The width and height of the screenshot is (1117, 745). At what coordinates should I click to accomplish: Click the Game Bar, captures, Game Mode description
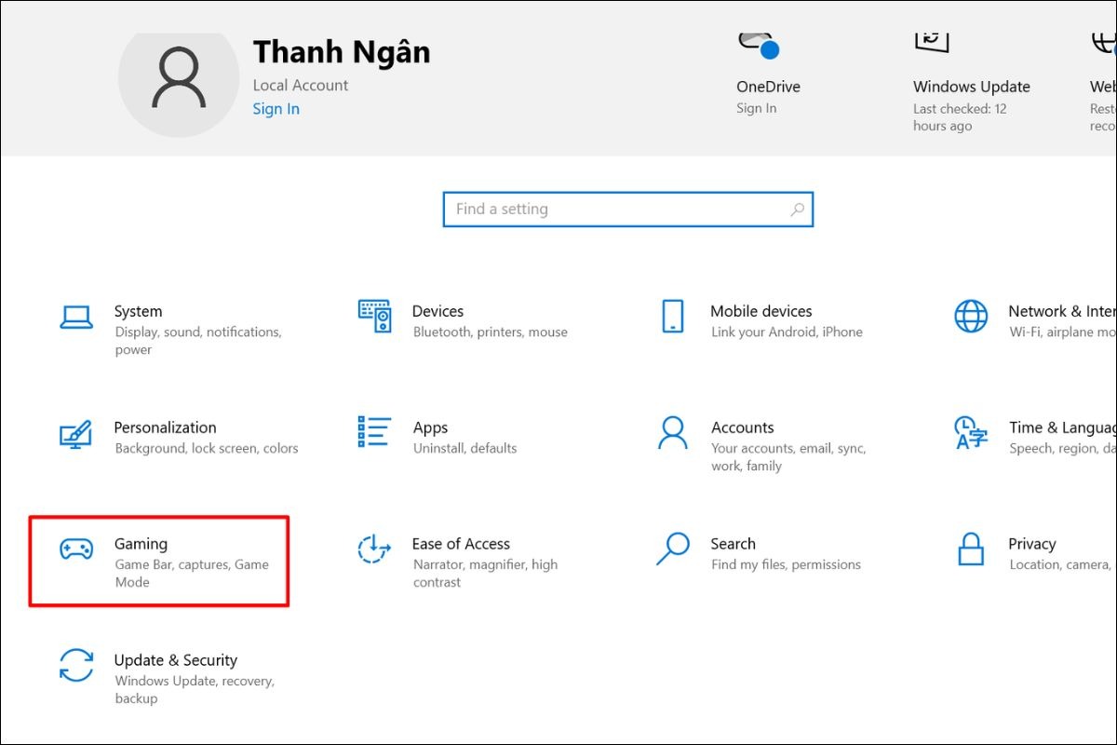192,574
